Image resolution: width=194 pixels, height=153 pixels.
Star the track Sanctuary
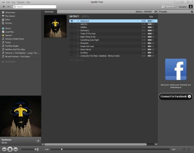coord(72,30)
